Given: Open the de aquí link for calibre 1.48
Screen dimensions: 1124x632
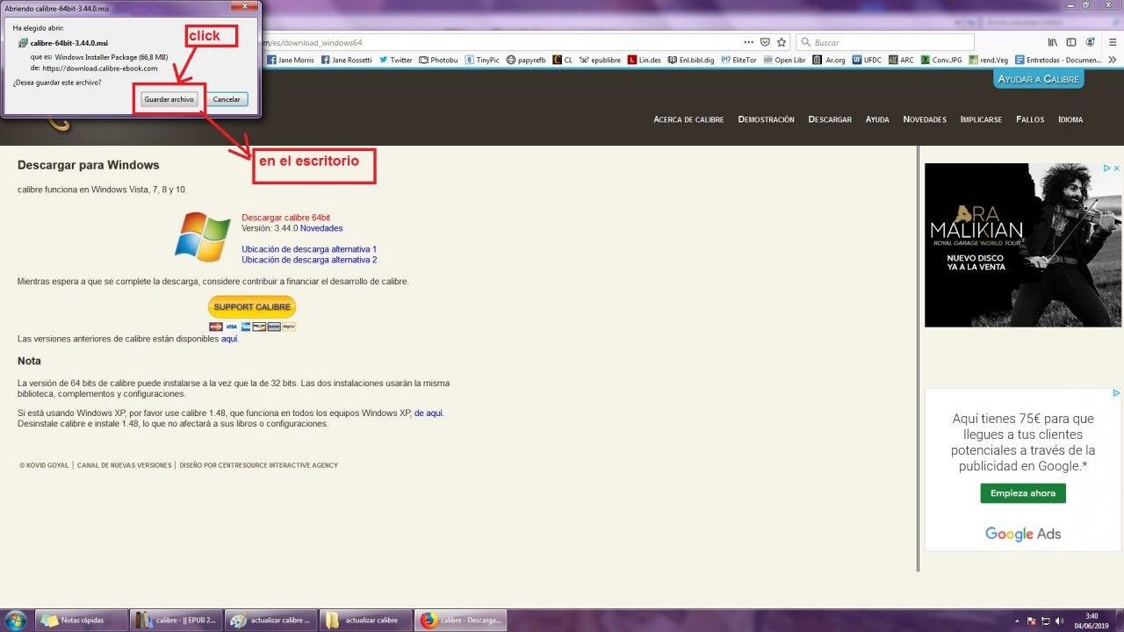Looking at the screenshot, I should coord(429,413).
